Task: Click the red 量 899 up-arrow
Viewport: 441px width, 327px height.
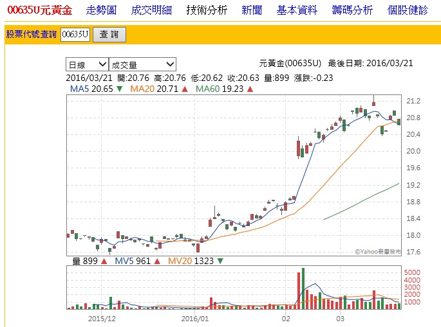Action: (104, 261)
